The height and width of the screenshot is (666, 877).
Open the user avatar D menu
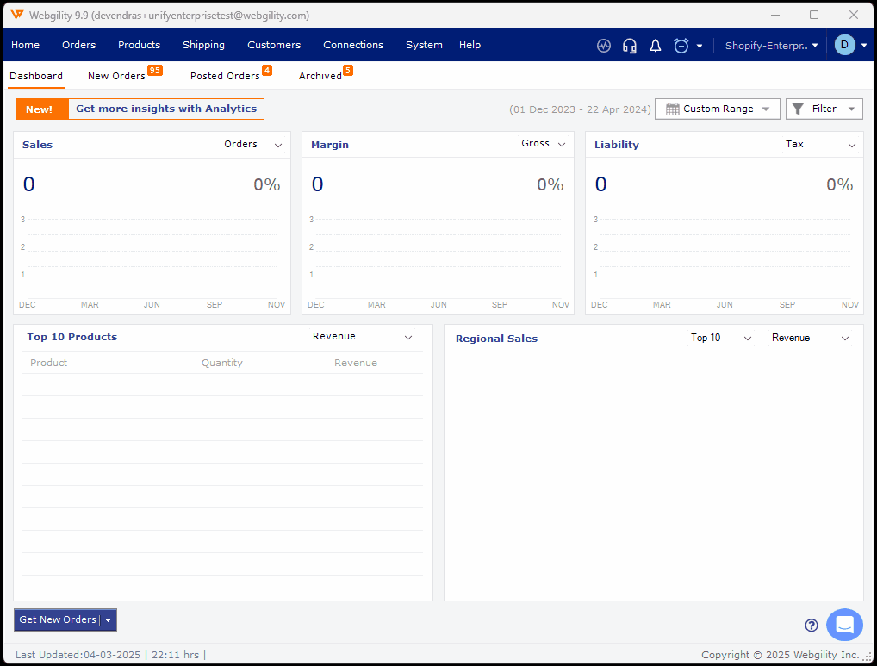pyautogui.click(x=844, y=45)
